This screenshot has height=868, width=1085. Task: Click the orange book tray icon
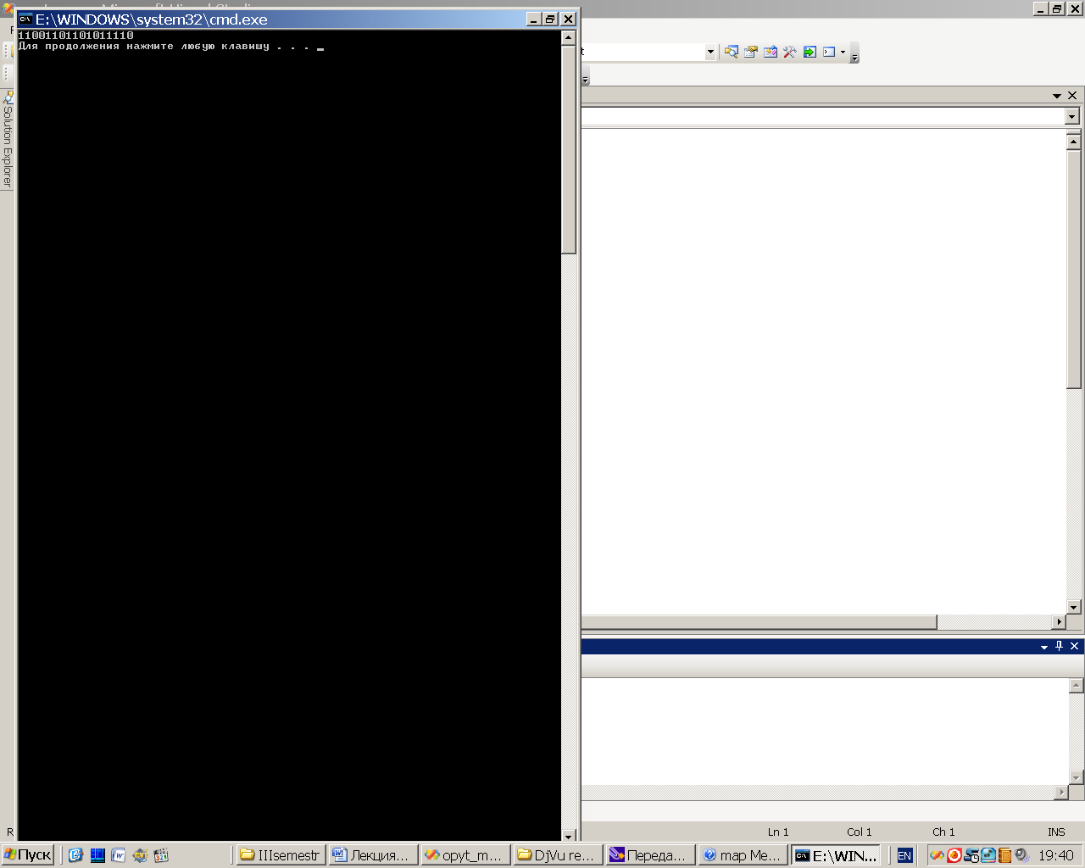point(1004,855)
